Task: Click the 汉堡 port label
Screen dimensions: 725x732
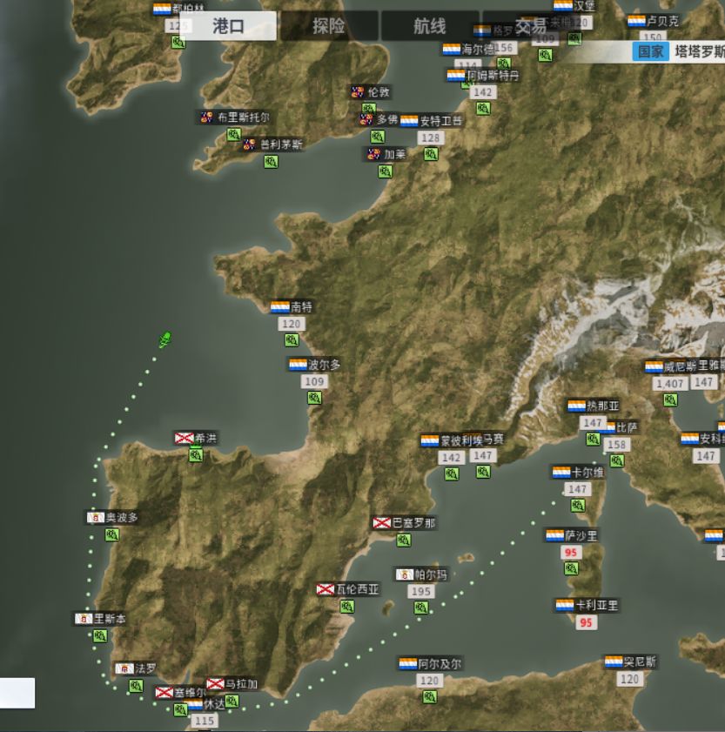Action: (575, 5)
